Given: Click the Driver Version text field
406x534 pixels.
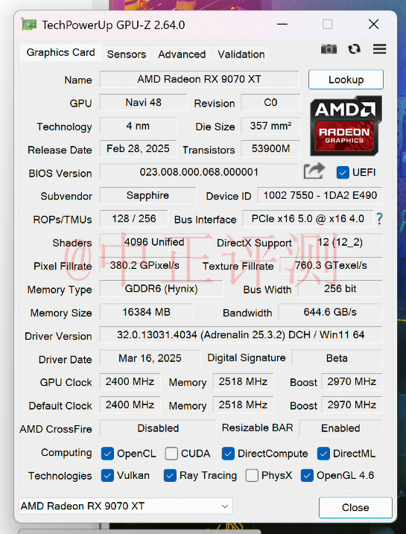Looking at the screenshot, I should point(241,334).
